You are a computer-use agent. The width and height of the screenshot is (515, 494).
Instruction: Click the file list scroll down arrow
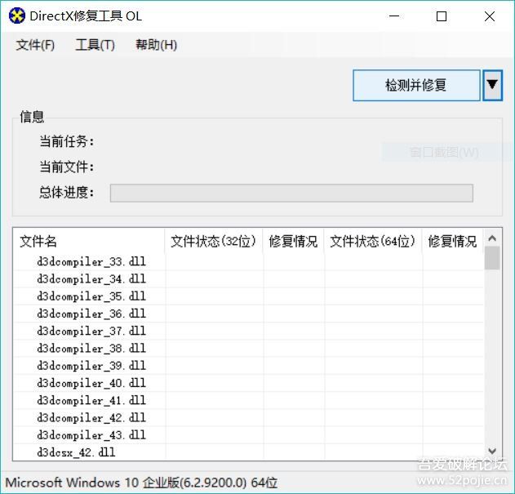pos(492,451)
